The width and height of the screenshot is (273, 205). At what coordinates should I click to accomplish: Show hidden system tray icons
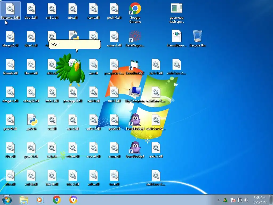tap(219, 200)
